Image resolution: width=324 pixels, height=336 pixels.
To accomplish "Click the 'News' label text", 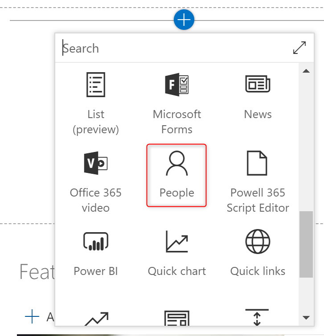I will (258, 114).
